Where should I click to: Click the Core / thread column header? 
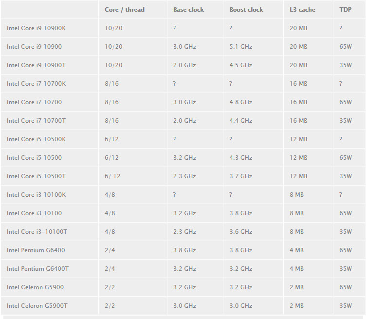(x=125, y=10)
